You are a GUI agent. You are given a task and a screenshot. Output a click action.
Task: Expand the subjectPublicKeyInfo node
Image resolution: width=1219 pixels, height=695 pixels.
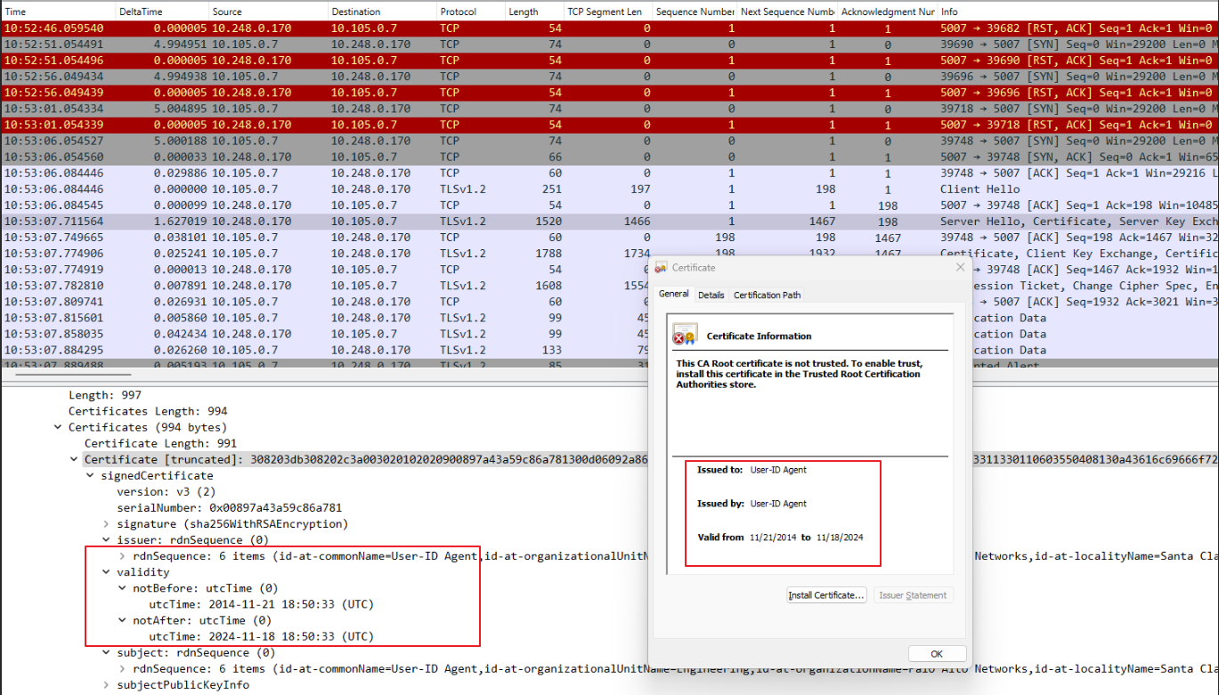tap(107, 684)
